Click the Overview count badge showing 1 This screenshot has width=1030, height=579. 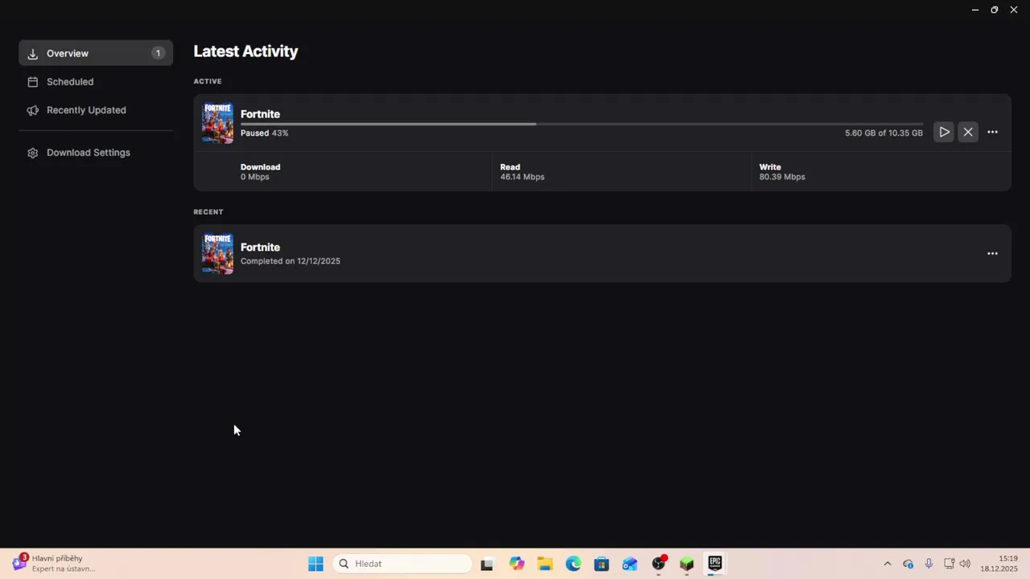pos(158,53)
